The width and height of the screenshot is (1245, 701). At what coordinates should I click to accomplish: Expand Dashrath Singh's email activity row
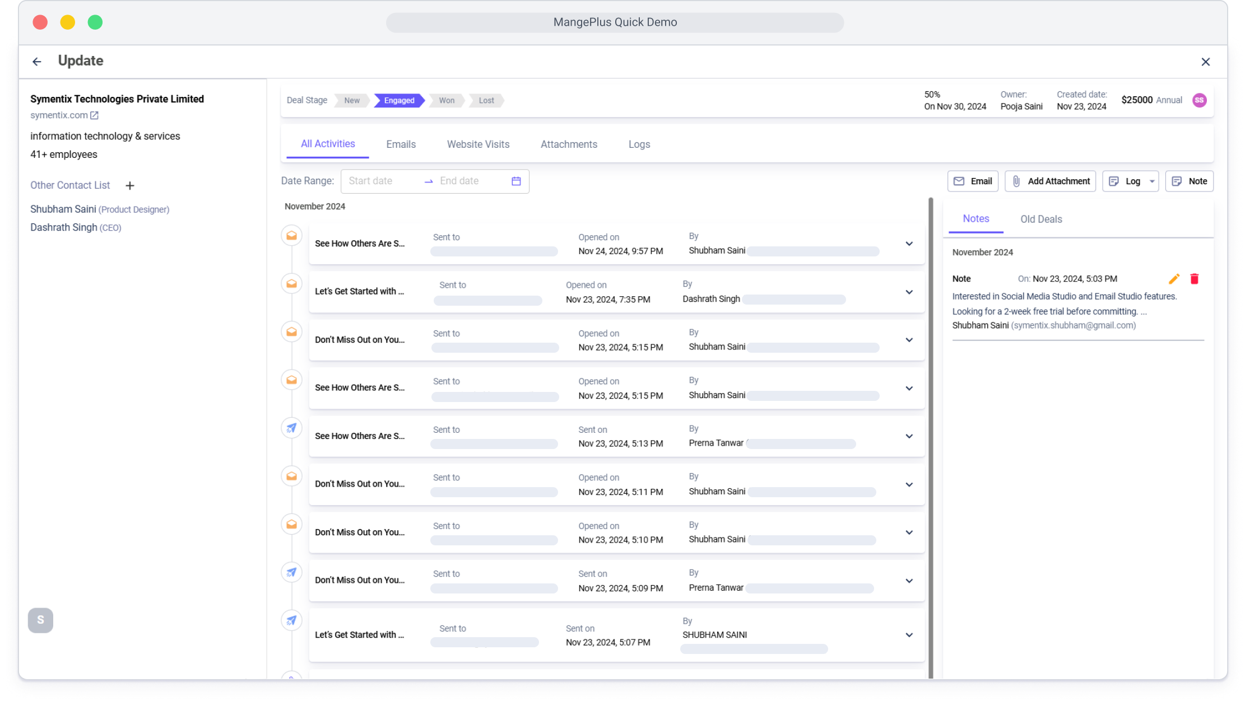[x=909, y=292]
